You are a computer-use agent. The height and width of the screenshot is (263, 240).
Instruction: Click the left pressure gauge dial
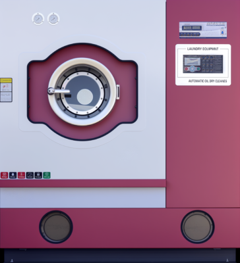(38, 19)
